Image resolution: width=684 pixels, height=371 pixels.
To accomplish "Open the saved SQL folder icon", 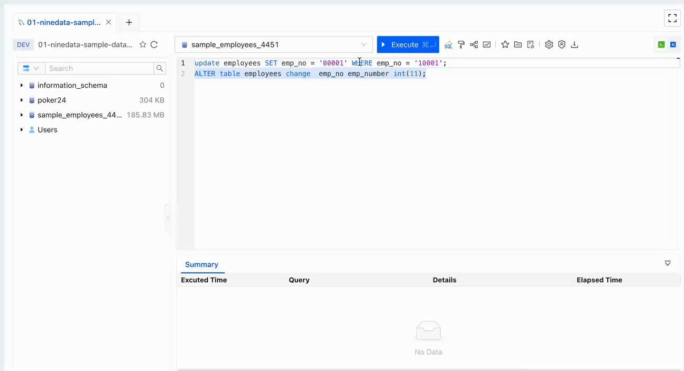I will [518, 45].
